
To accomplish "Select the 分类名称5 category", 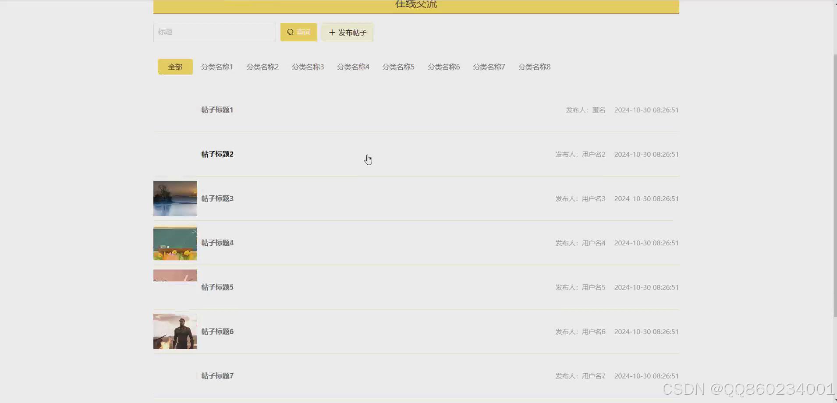I will pyautogui.click(x=398, y=67).
